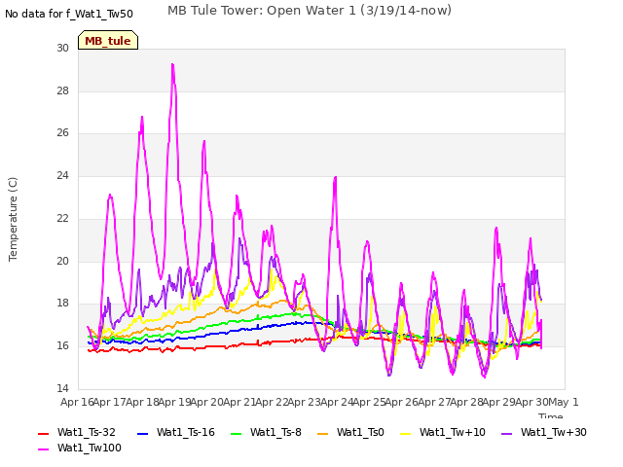Click the green Wat1_Ts-8 legend swatch
The image size is (623, 467).
pos(236,434)
